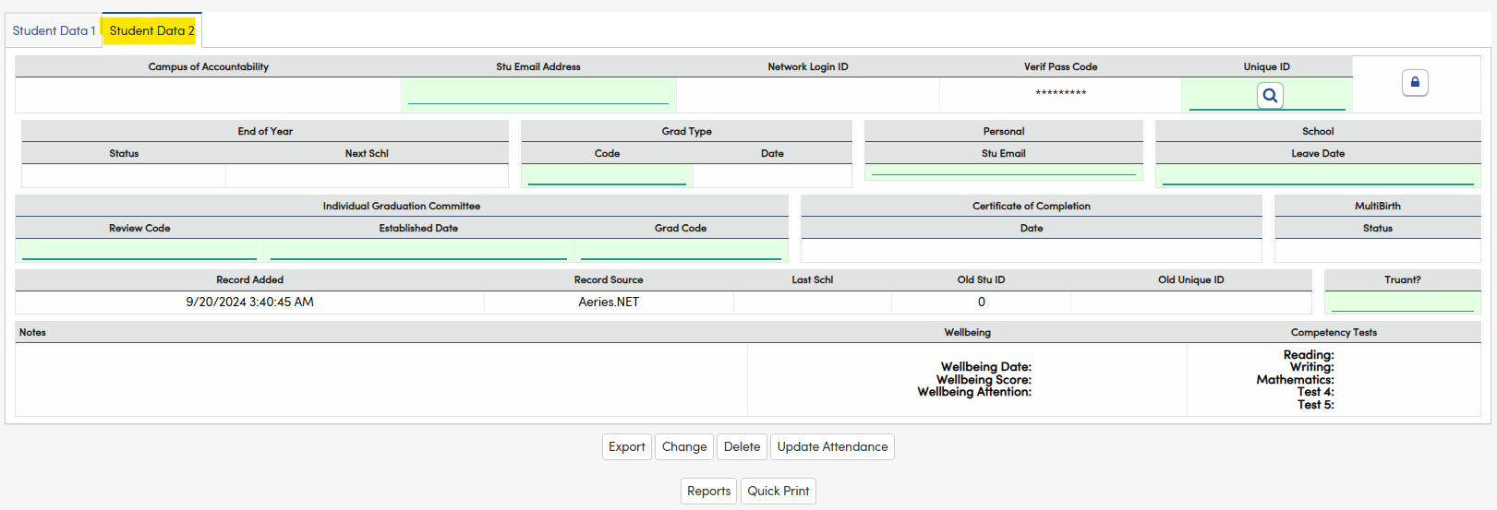Click the Quick Print button
The width and height of the screenshot is (1497, 510).
click(x=779, y=491)
